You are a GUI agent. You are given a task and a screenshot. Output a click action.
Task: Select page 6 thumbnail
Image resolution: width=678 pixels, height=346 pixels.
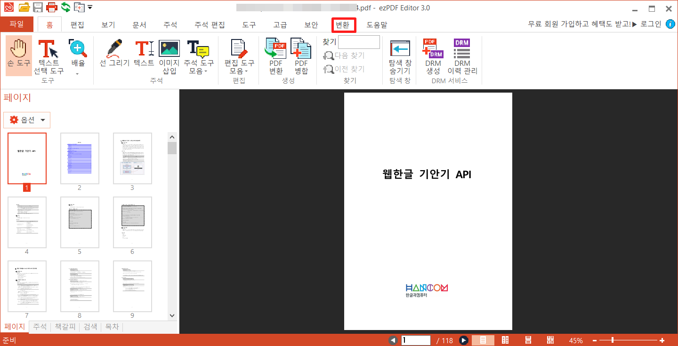132,222
